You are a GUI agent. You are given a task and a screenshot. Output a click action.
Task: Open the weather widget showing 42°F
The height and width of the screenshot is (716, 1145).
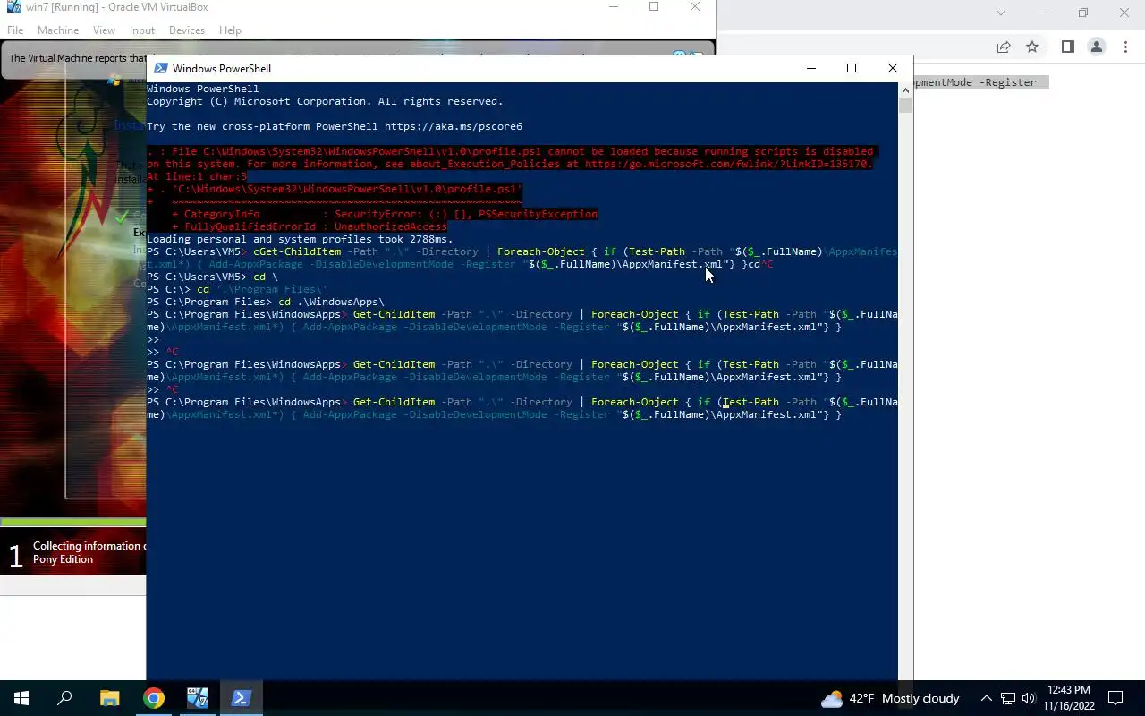(890, 698)
